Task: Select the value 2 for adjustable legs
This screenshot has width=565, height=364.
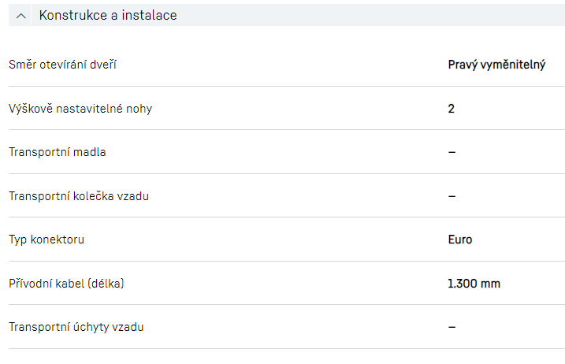Action: pyautogui.click(x=452, y=109)
